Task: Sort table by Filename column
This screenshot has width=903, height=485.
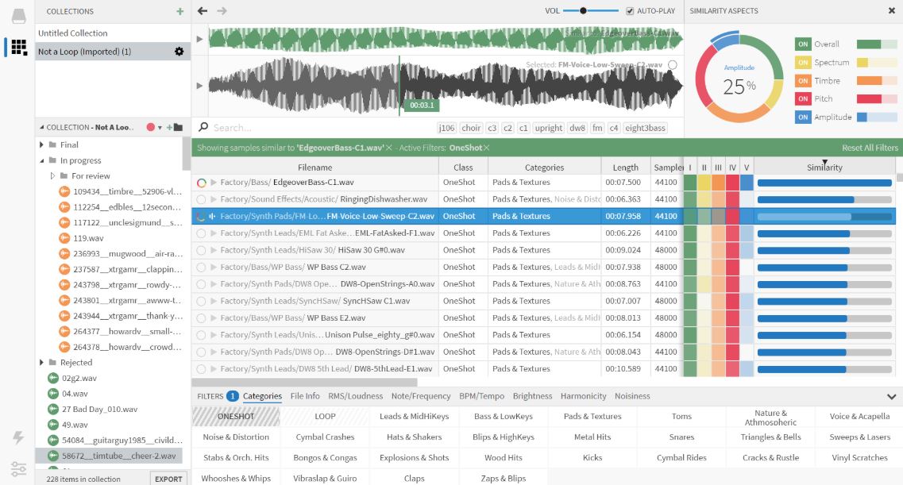Action: coord(315,167)
